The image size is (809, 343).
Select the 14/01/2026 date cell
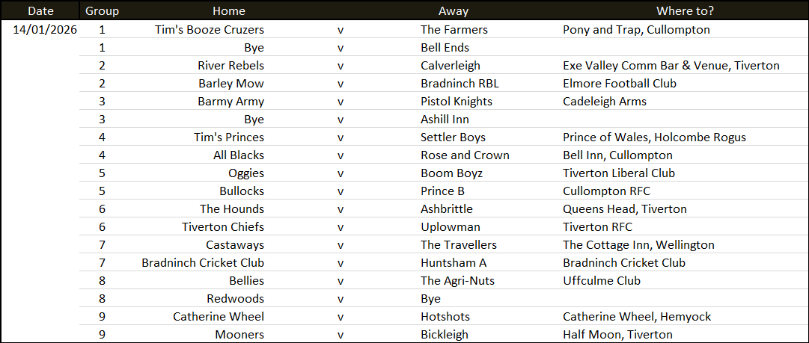click(x=45, y=29)
